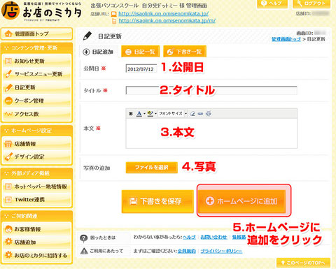Click the highlight color marker icon
This screenshot has height=269, width=336.
pos(150,114)
